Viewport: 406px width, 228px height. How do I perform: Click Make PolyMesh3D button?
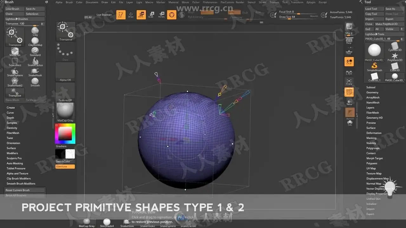pyautogui.click(x=390, y=24)
